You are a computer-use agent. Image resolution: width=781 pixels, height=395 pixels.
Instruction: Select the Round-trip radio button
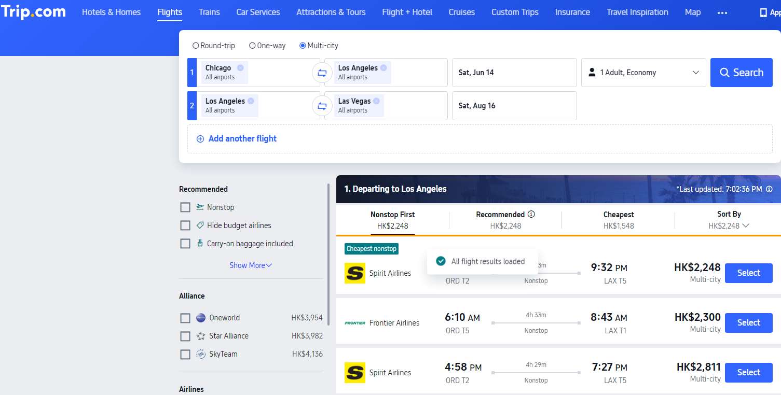point(196,46)
